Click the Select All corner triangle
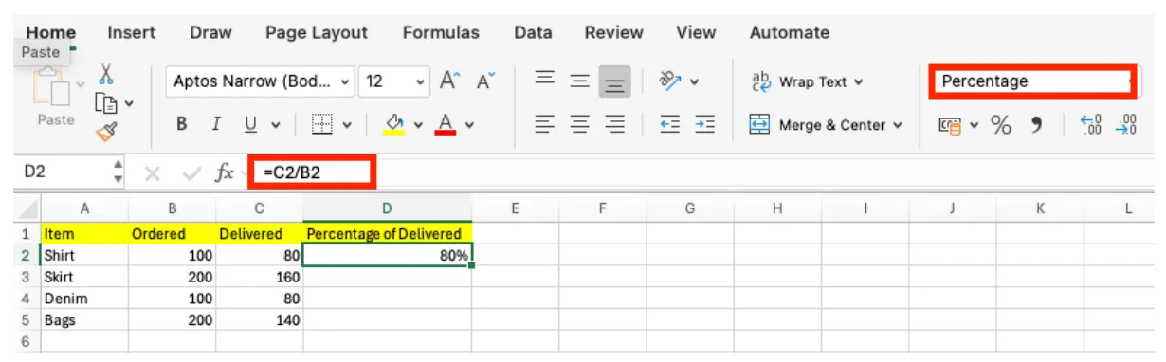The image size is (1166, 362). [28, 208]
